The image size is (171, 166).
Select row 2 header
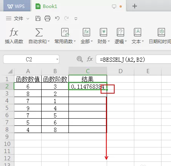pos(7,86)
